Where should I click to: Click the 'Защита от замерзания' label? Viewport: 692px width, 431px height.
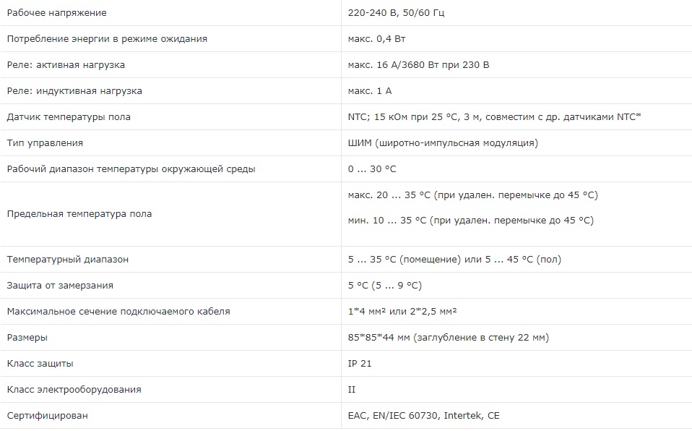[60, 286]
